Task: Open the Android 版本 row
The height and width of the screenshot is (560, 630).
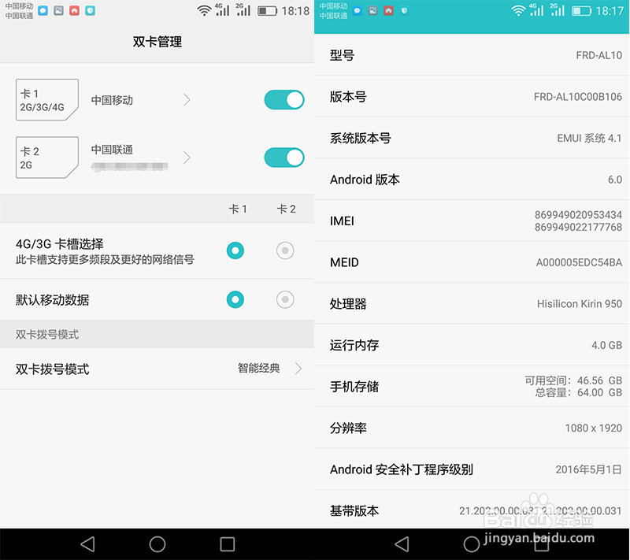Action: pos(472,179)
